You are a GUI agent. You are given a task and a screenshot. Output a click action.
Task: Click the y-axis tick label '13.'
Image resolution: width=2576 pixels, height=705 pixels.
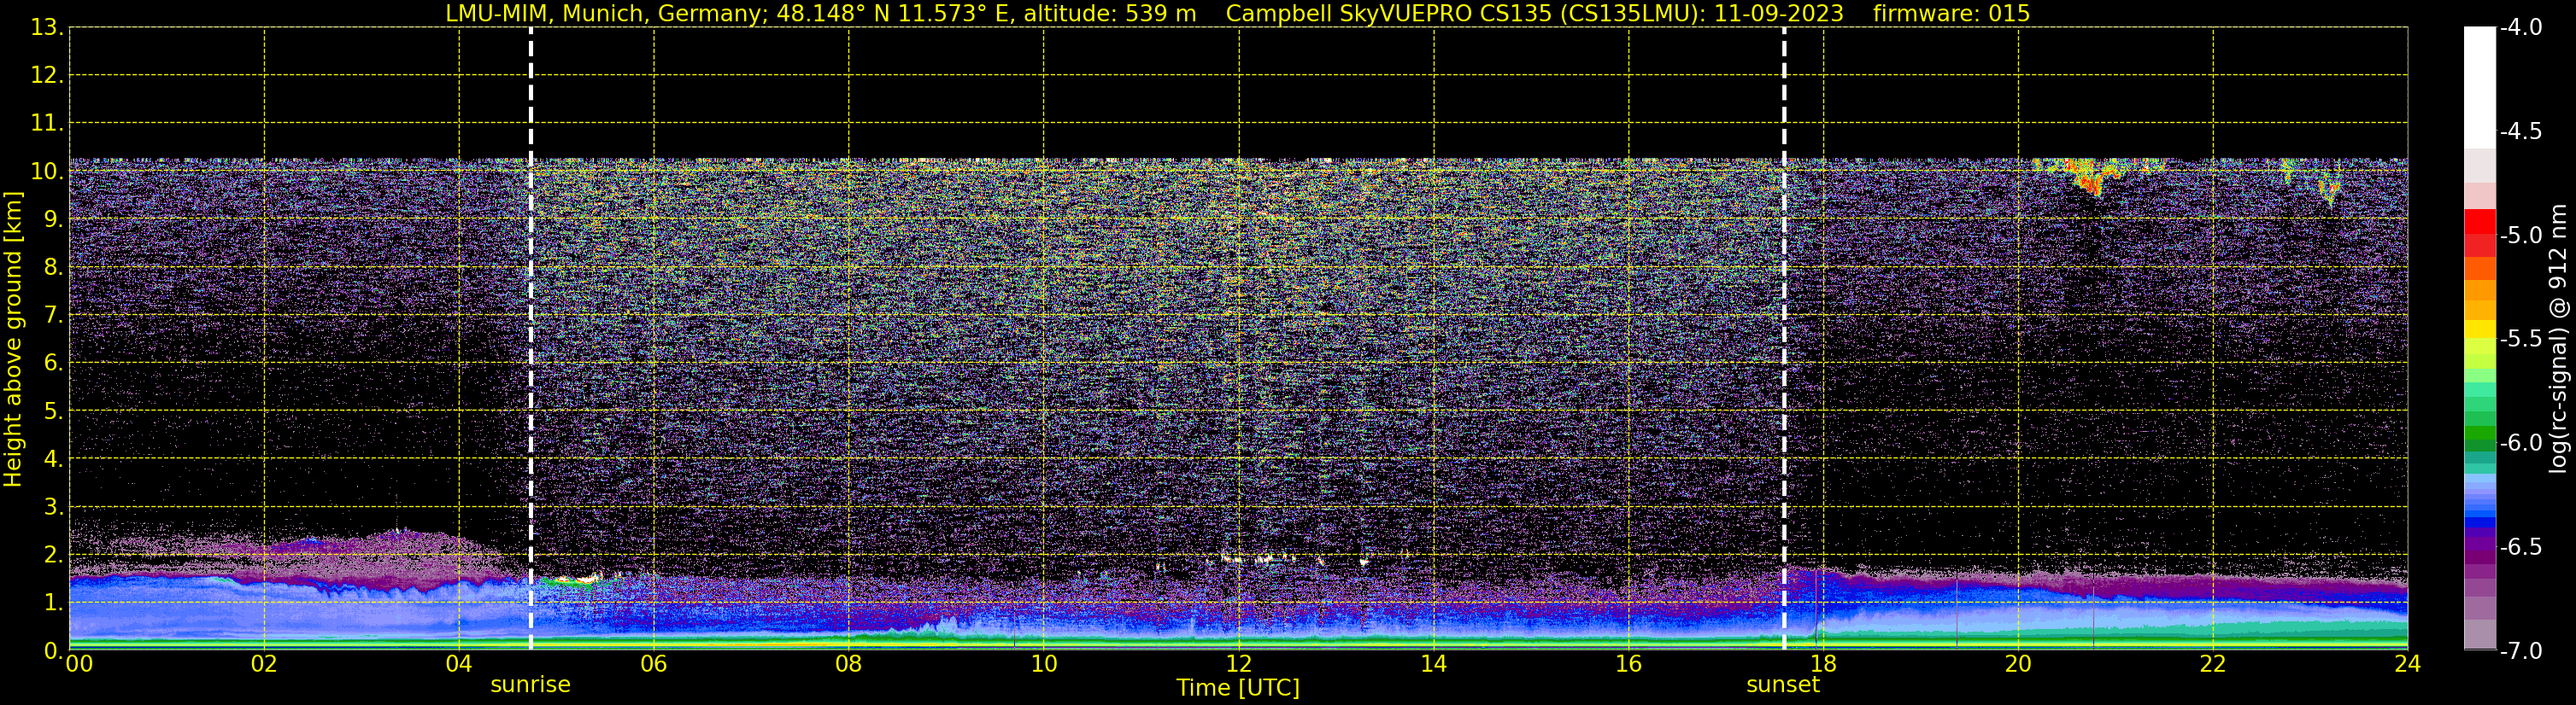coord(47,28)
